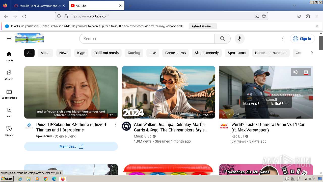Select the Music filter chip

click(45, 53)
